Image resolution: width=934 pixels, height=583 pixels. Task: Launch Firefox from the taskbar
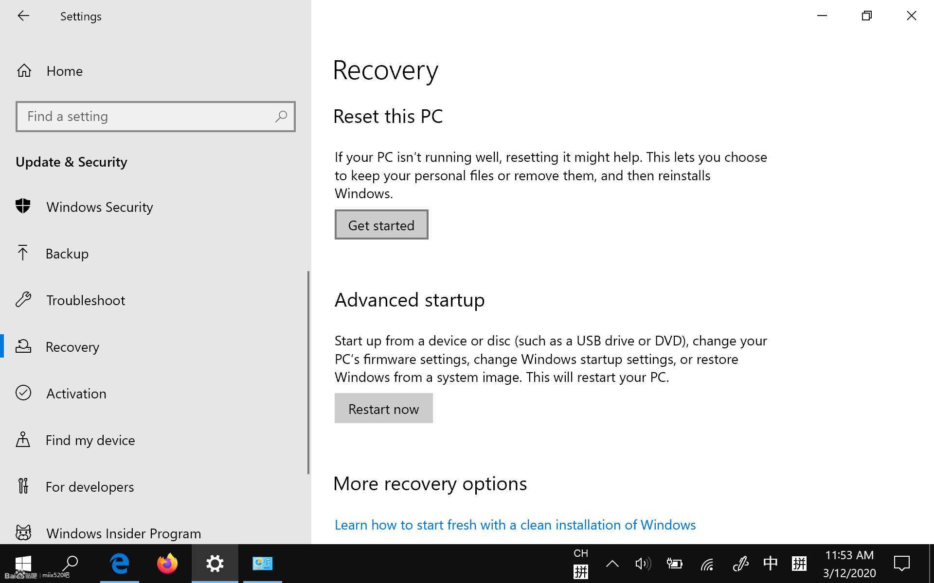click(167, 564)
